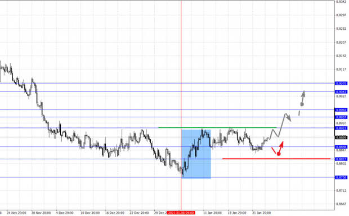349x216 pixels.
Task: Select the gray upward arrowhead near 0.9042
Action: 303,93
